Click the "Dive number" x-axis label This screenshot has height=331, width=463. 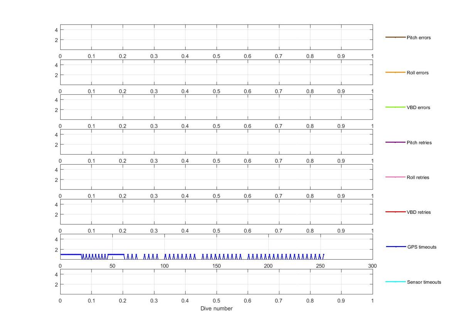216,309
